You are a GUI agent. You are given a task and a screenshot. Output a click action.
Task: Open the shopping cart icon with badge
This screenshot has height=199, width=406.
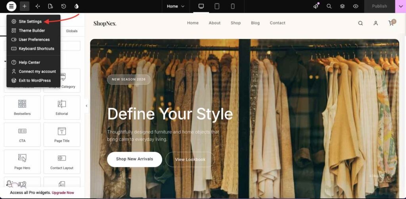pos(392,23)
